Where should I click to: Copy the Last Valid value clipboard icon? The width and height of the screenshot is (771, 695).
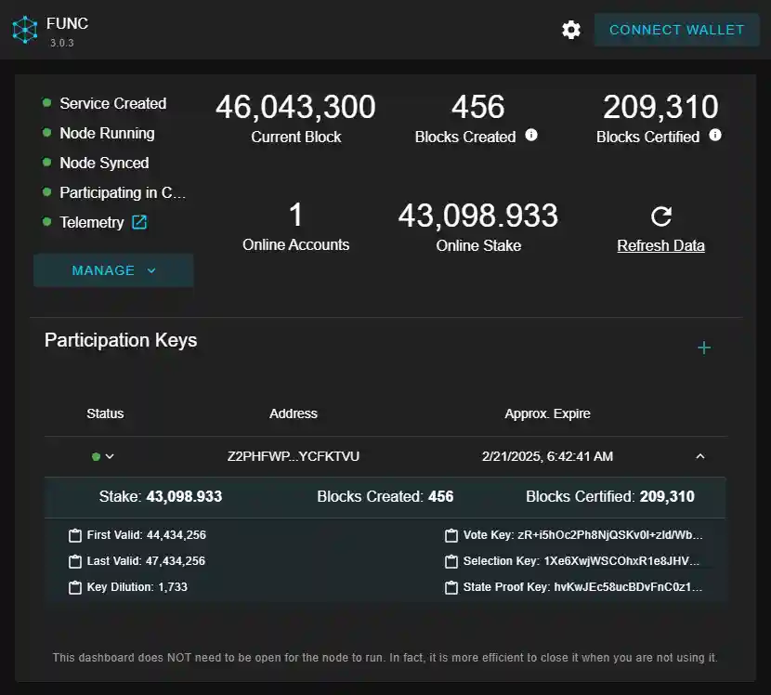click(77, 561)
